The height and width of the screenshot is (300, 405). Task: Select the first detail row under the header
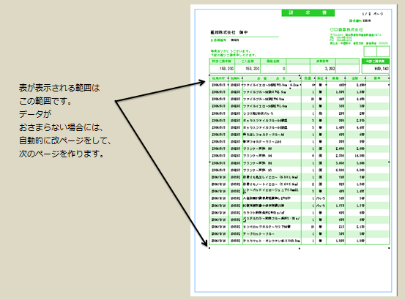click(300, 85)
